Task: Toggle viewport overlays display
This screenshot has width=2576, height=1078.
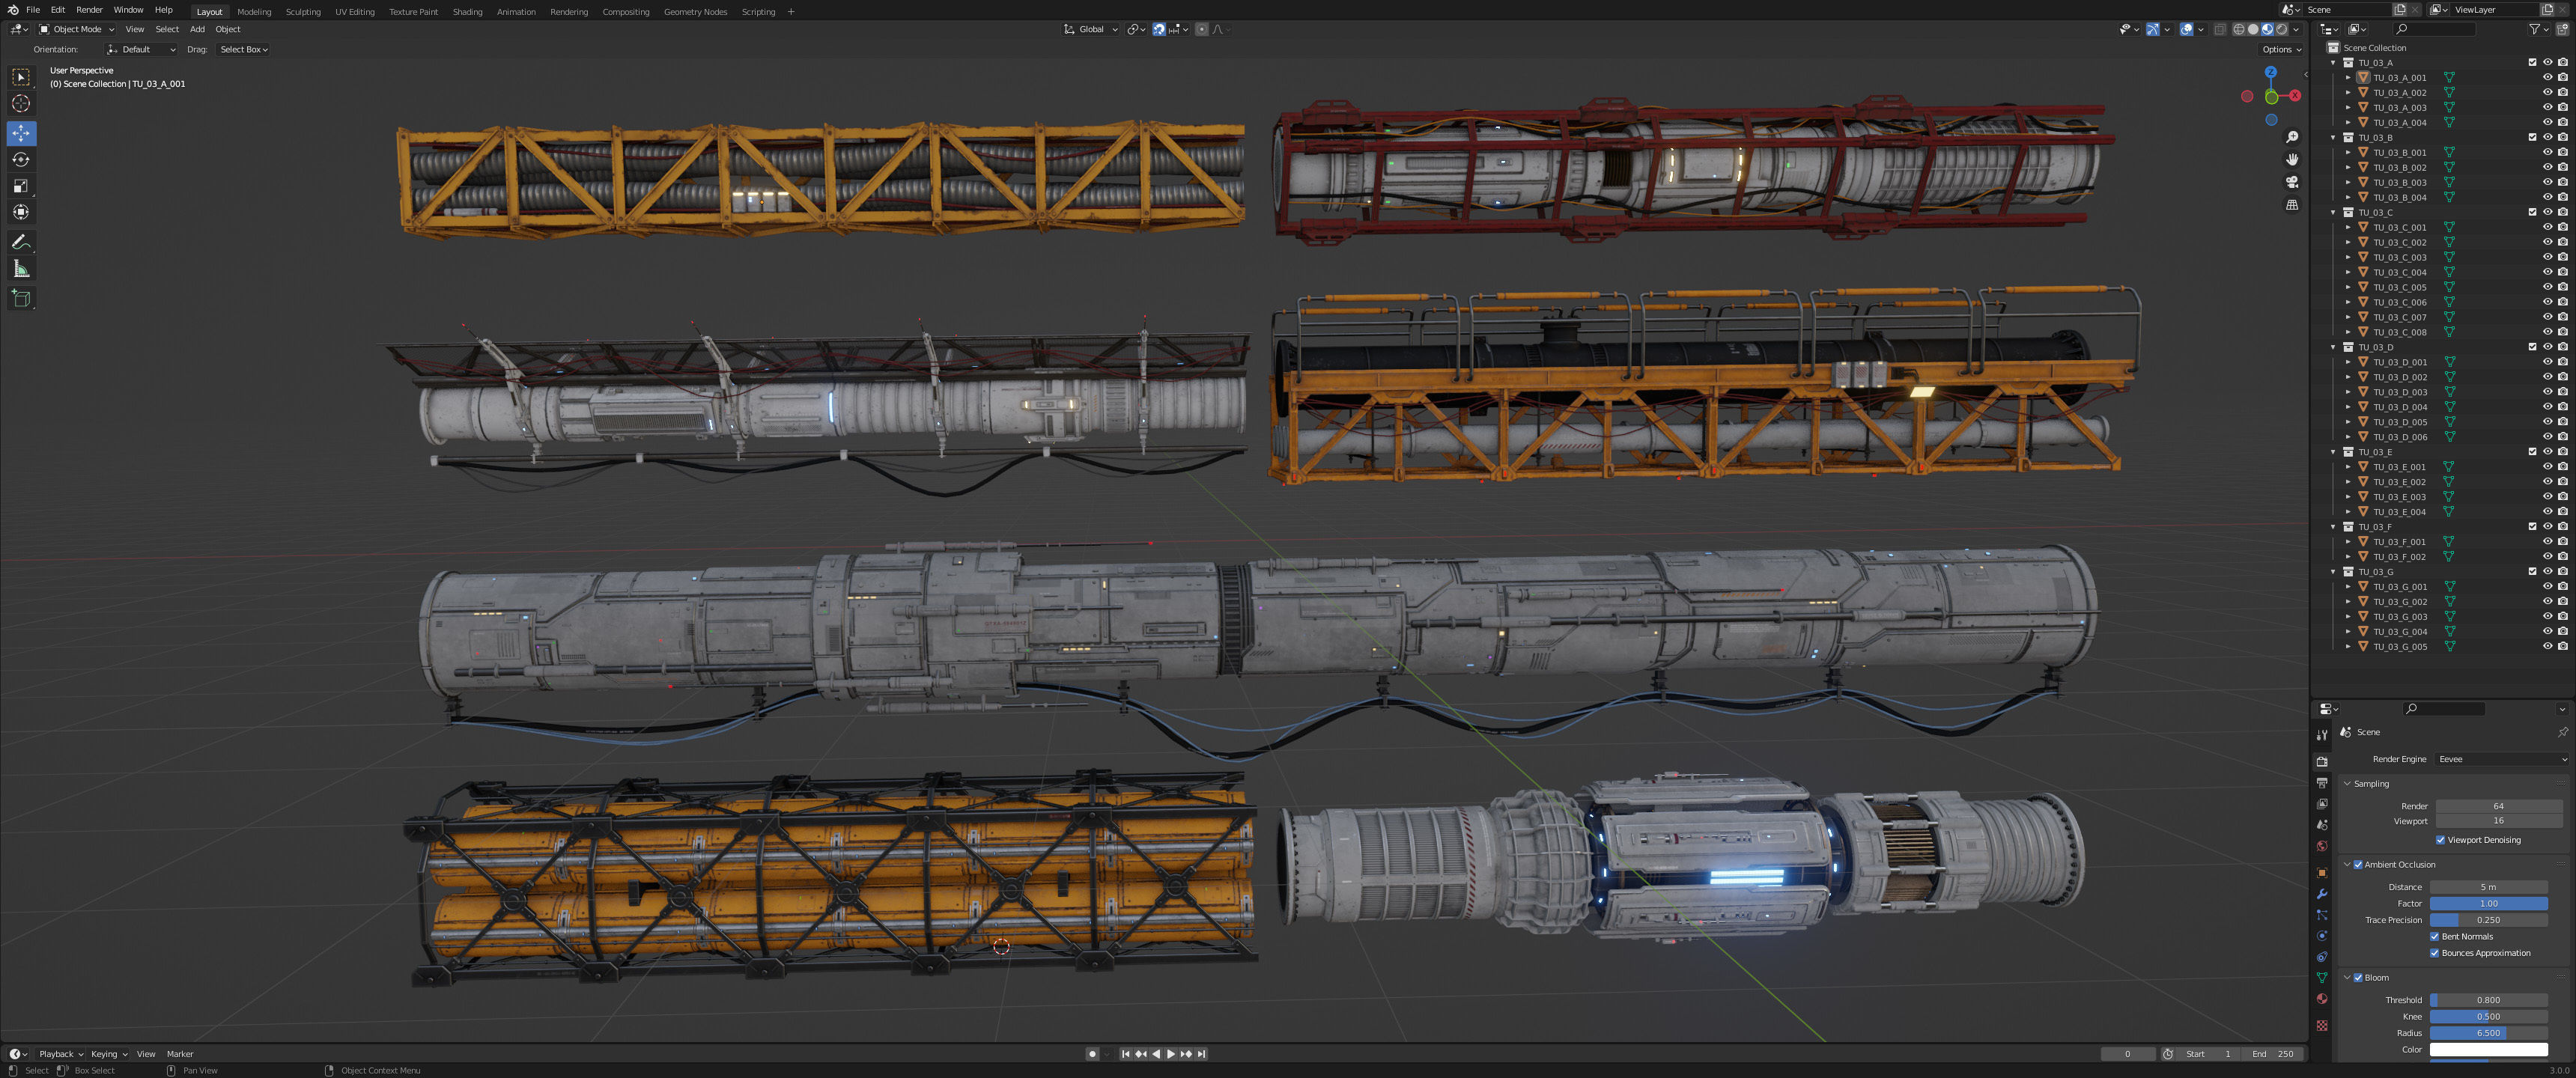Action: coord(2186,29)
